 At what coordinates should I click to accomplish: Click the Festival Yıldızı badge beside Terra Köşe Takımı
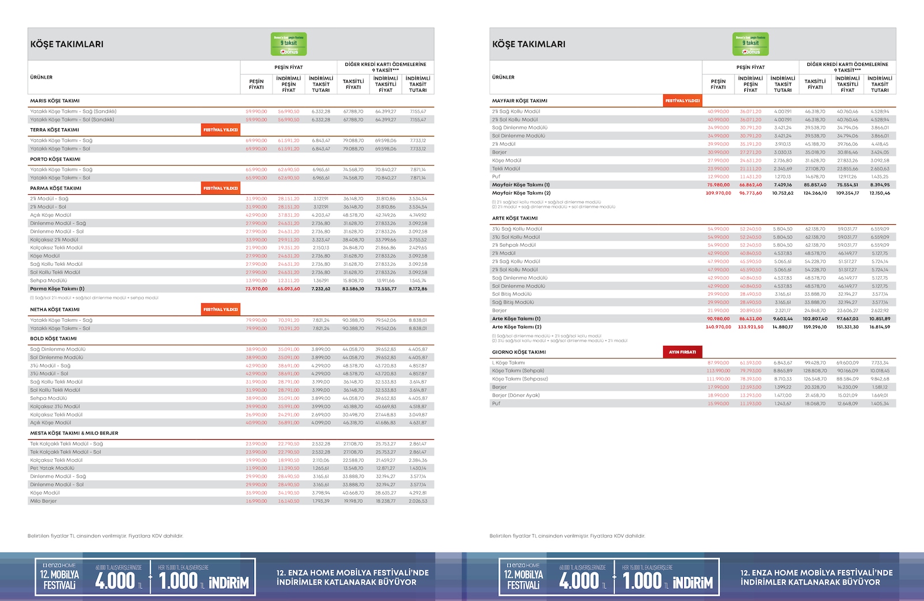[221, 130]
